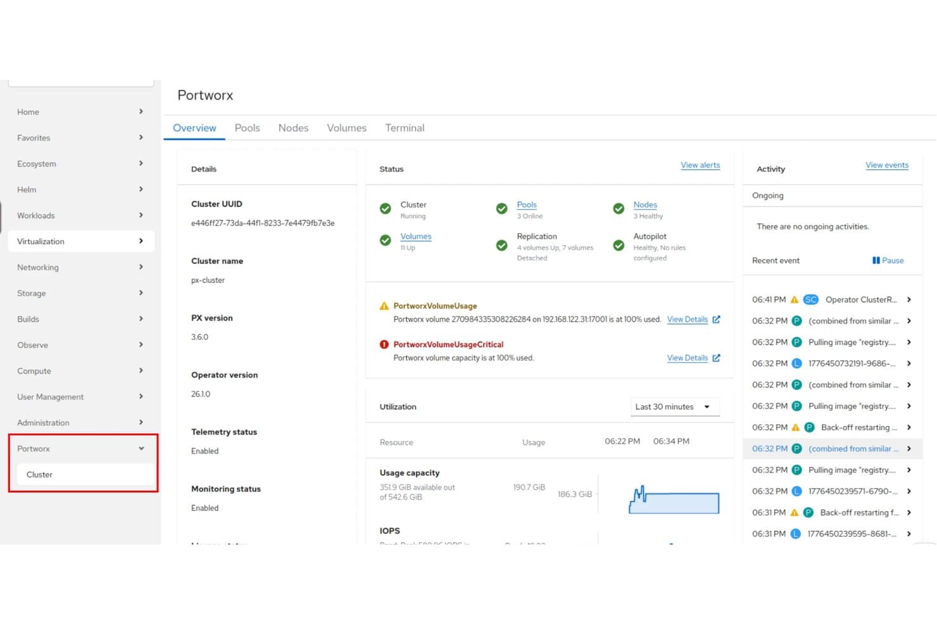
Task: Follow the Nodes status link
Action: click(645, 205)
